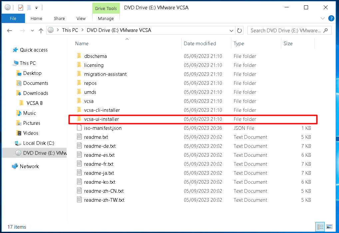
Task: Select Local Disk (C:) in navigation pane
Action: [38, 143]
